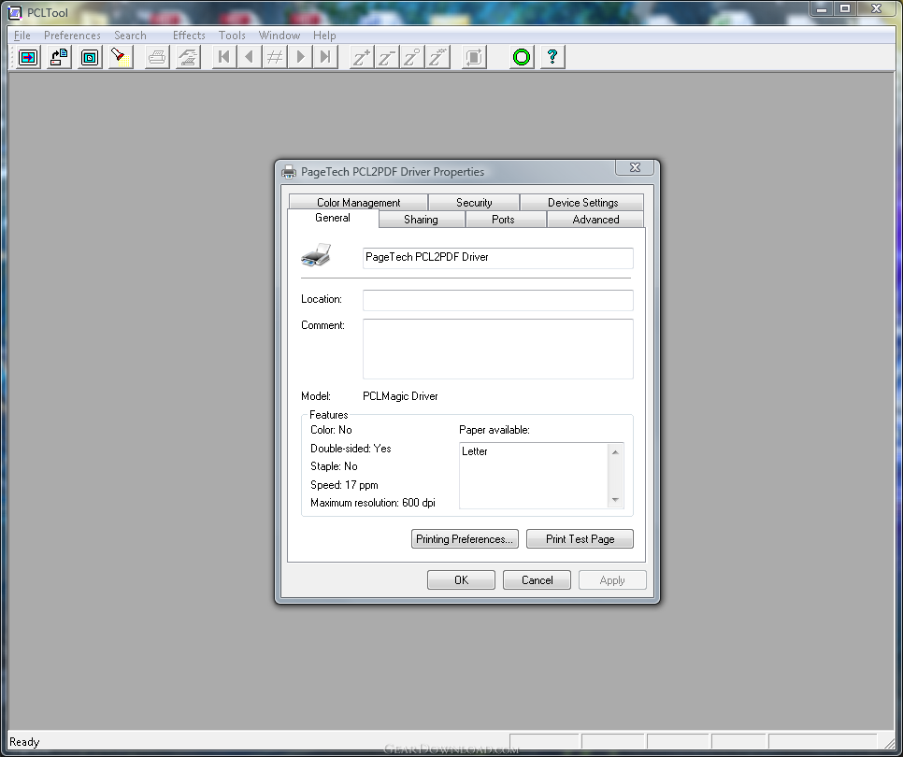The image size is (903, 757).
Task: Click Cancel in the properties dialog
Action: 537,579
